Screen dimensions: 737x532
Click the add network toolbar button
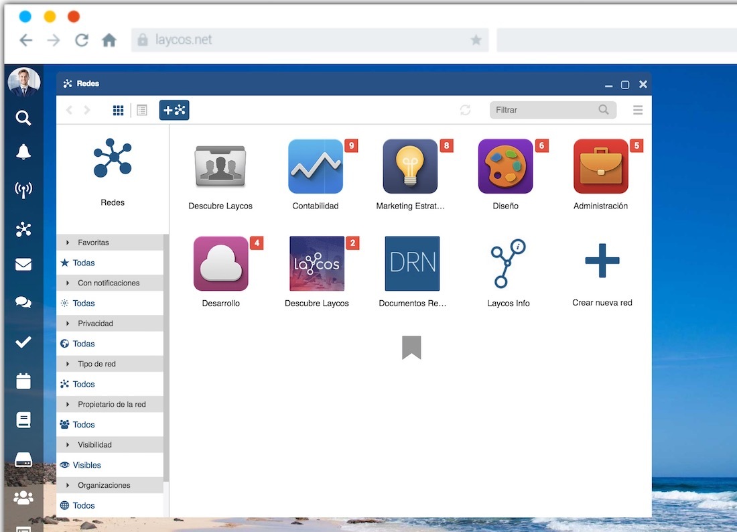click(x=174, y=110)
